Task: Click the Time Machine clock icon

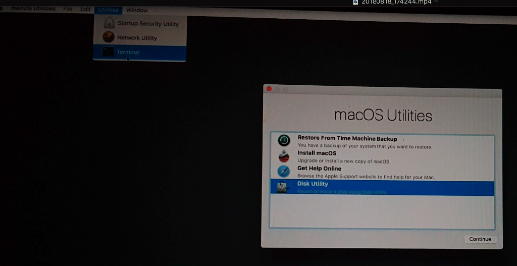Action: [284, 140]
